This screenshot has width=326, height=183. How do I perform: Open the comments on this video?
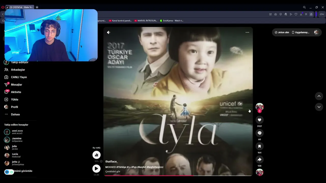260,133
